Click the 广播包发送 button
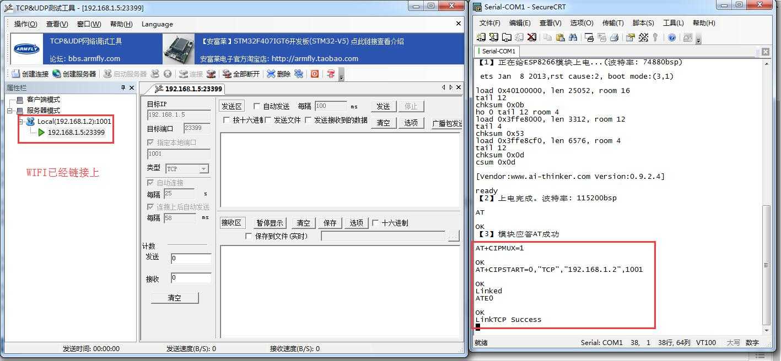781x361 pixels. coord(446,123)
